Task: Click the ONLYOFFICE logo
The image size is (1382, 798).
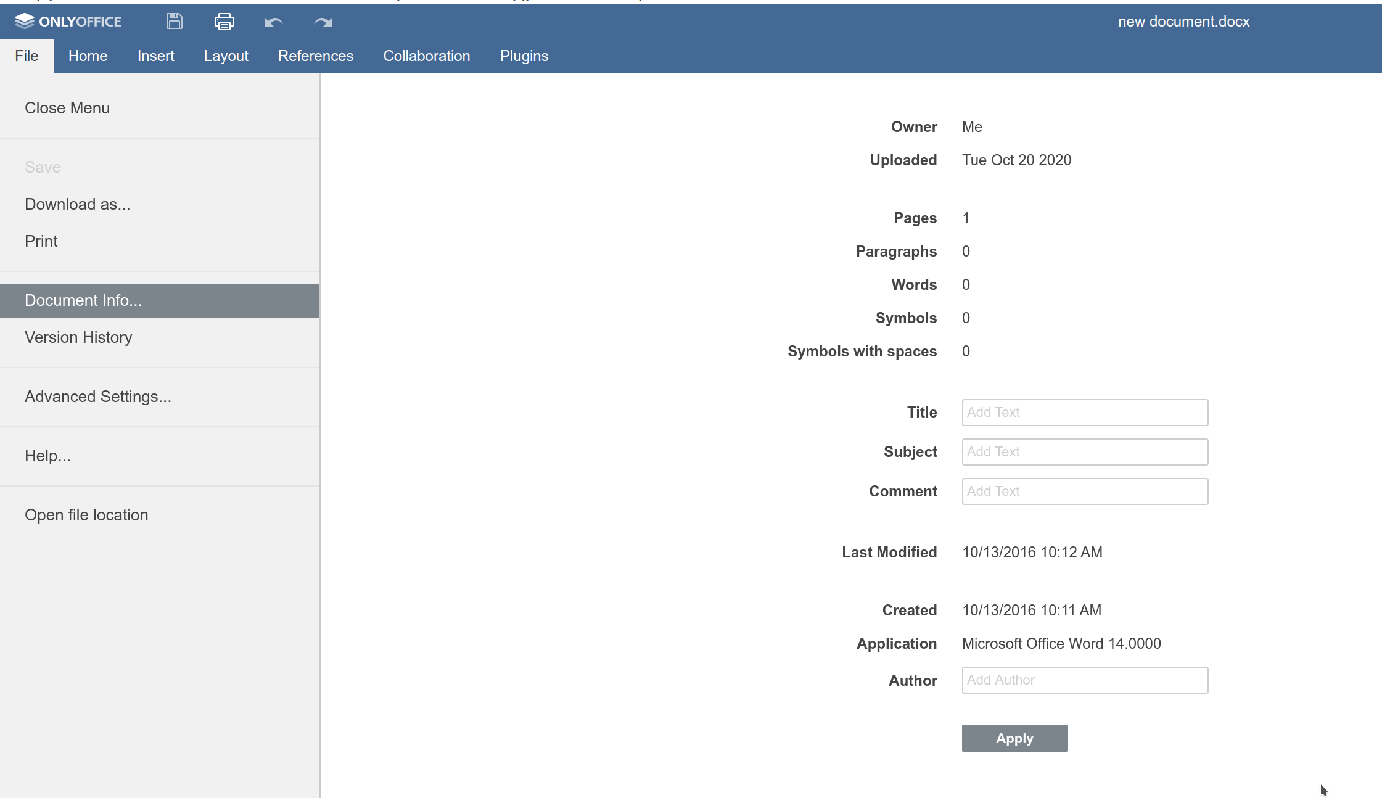Action: click(68, 21)
